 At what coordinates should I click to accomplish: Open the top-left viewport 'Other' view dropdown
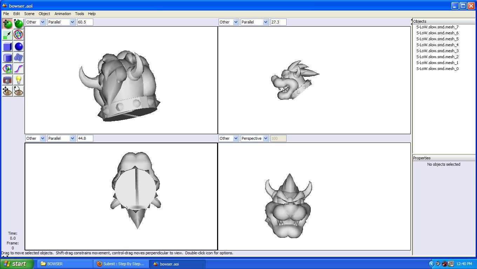pos(35,22)
